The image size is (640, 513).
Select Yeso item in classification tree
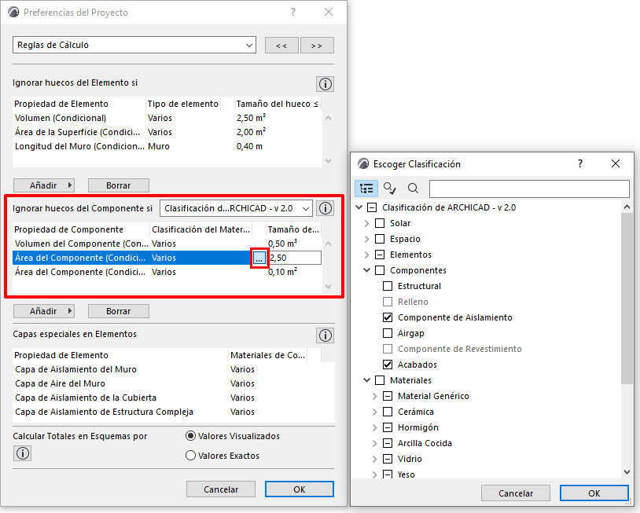click(406, 475)
